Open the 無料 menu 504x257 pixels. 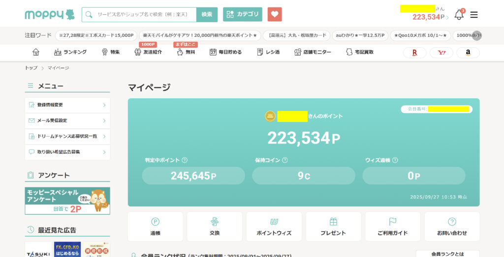pyautogui.click(x=186, y=52)
